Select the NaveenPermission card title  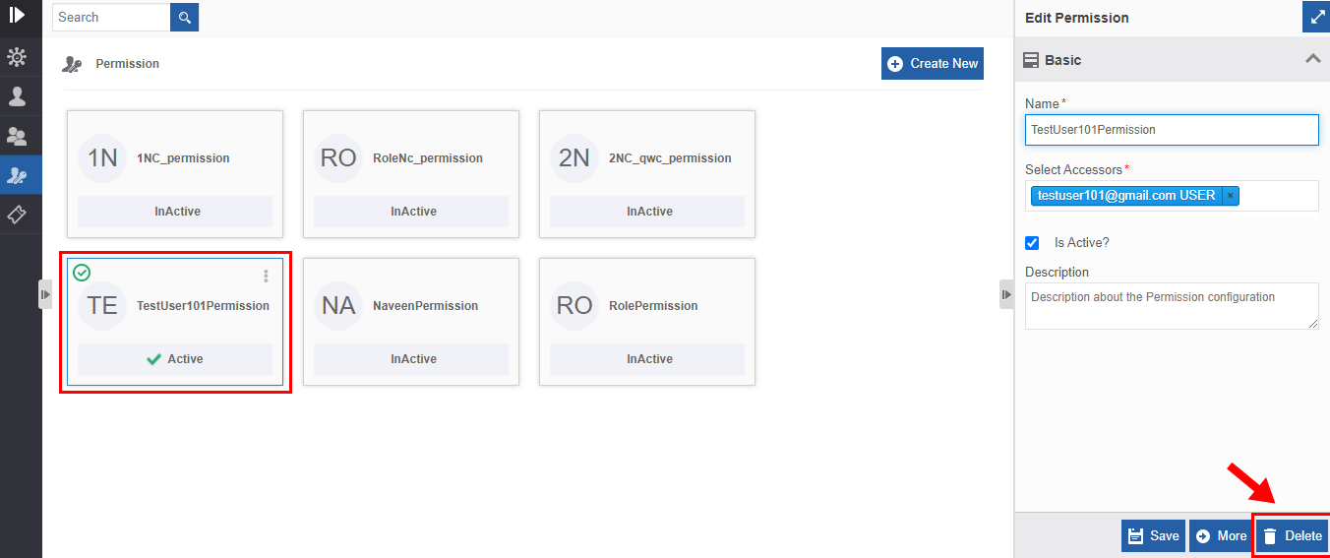pyautogui.click(x=425, y=306)
